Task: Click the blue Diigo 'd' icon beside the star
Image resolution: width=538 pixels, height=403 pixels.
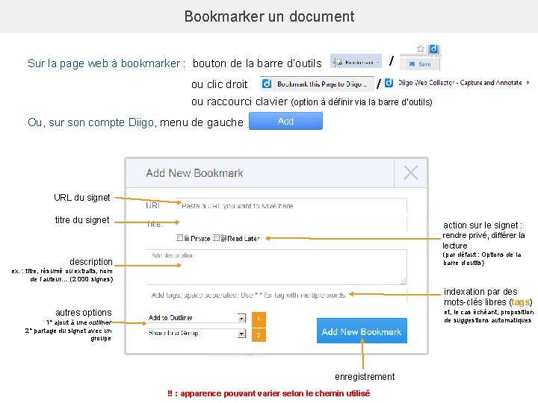Action: click(433, 49)
